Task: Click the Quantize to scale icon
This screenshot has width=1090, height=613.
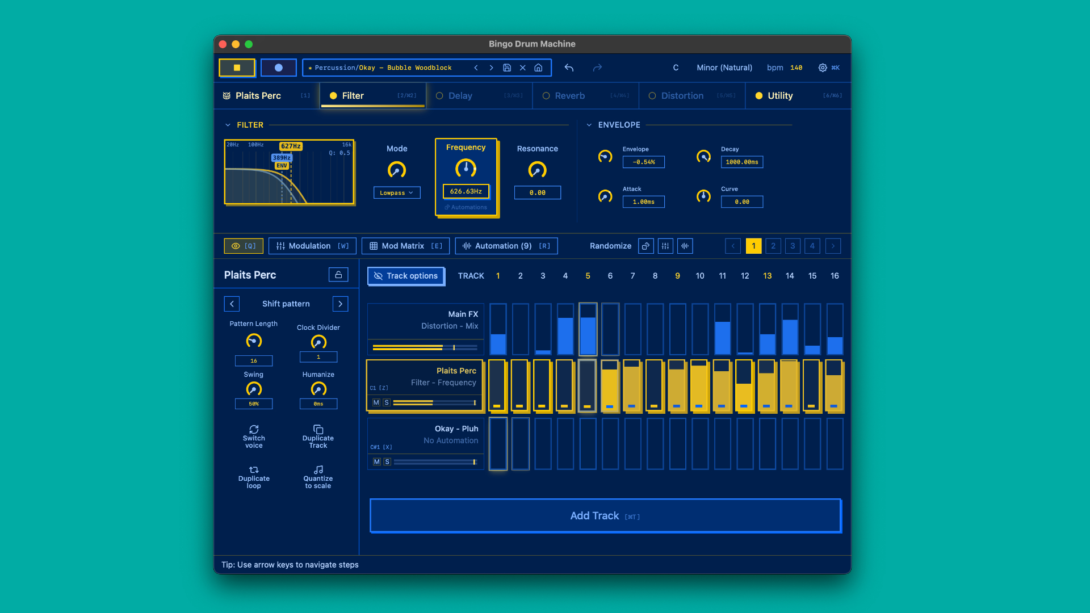Action: click(318, 470)
